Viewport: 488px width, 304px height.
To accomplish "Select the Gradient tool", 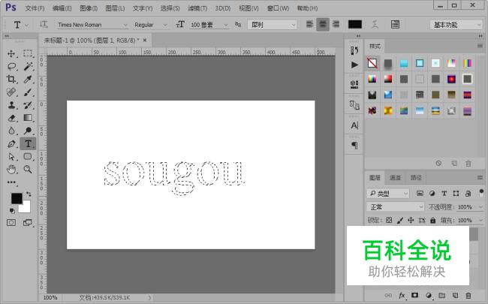I will click(x=28, y=118).
